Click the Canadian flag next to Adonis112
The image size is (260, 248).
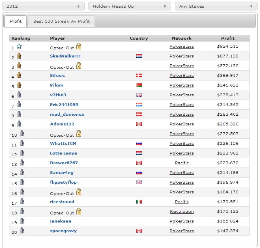click(139, 124)
